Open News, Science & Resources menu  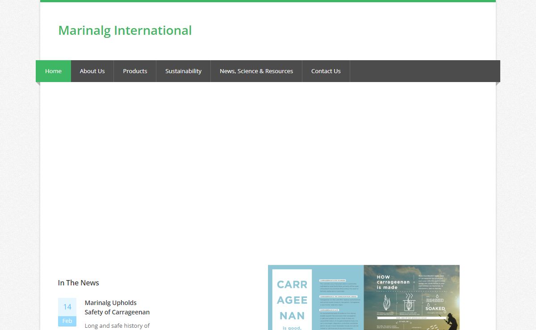tap(256, 71)
